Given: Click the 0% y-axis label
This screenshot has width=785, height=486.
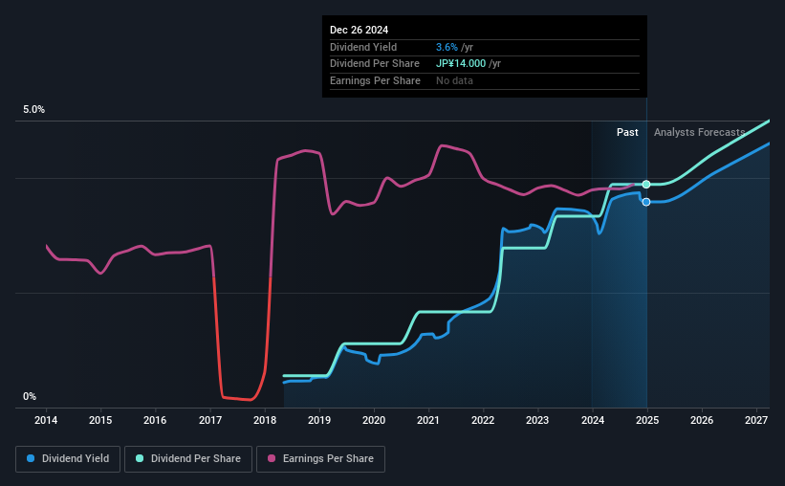Looking at the screenshot, I should (x=30, y=397).
